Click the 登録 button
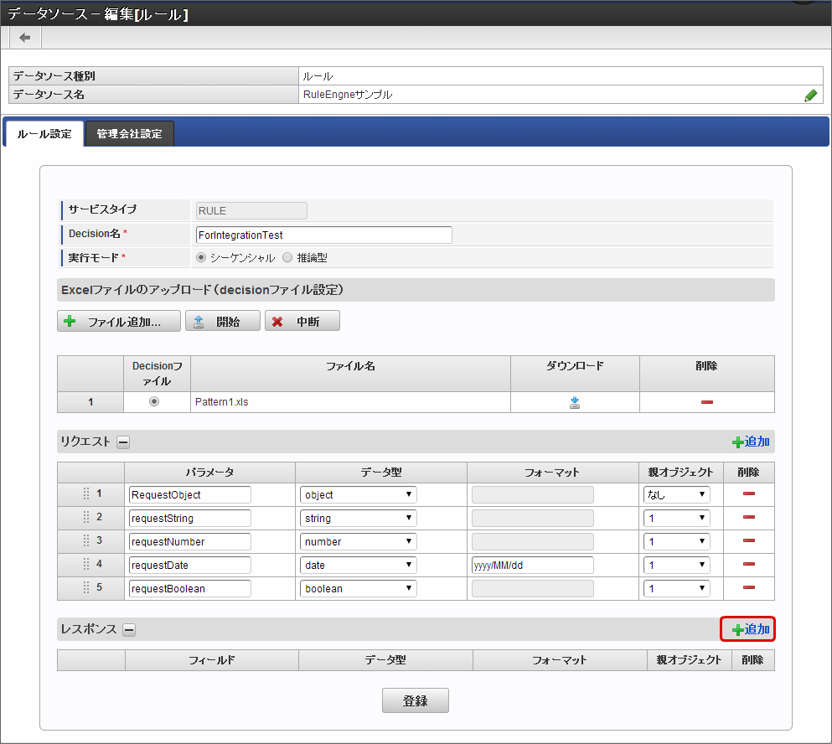This screenshot has height=744, width=832. (x=415, y=701)
